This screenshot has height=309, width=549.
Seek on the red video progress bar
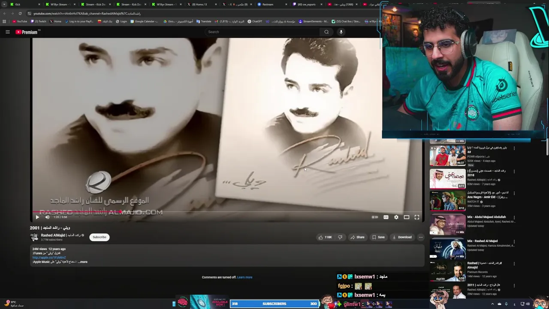tap(227, 212)
